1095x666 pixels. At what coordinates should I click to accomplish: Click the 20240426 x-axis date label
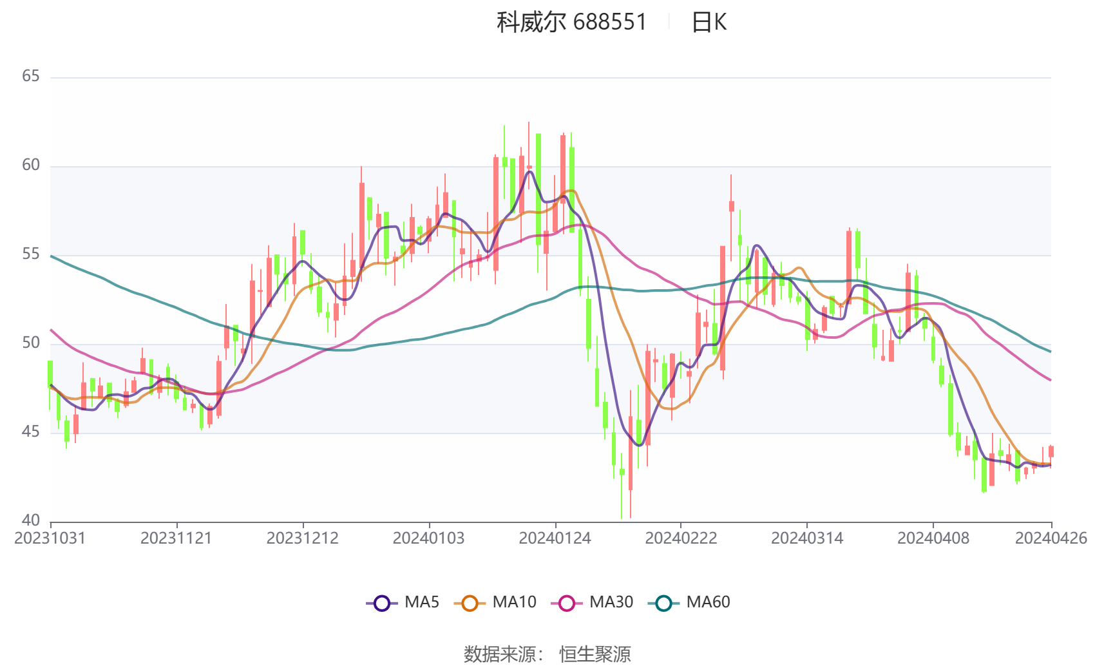[x=1051, y=538]
